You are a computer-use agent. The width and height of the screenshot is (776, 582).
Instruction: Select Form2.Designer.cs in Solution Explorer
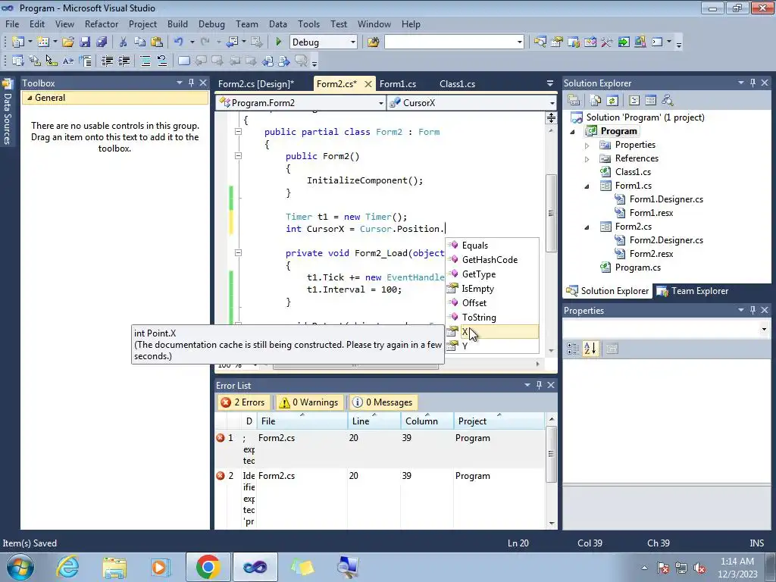(665, 240)
